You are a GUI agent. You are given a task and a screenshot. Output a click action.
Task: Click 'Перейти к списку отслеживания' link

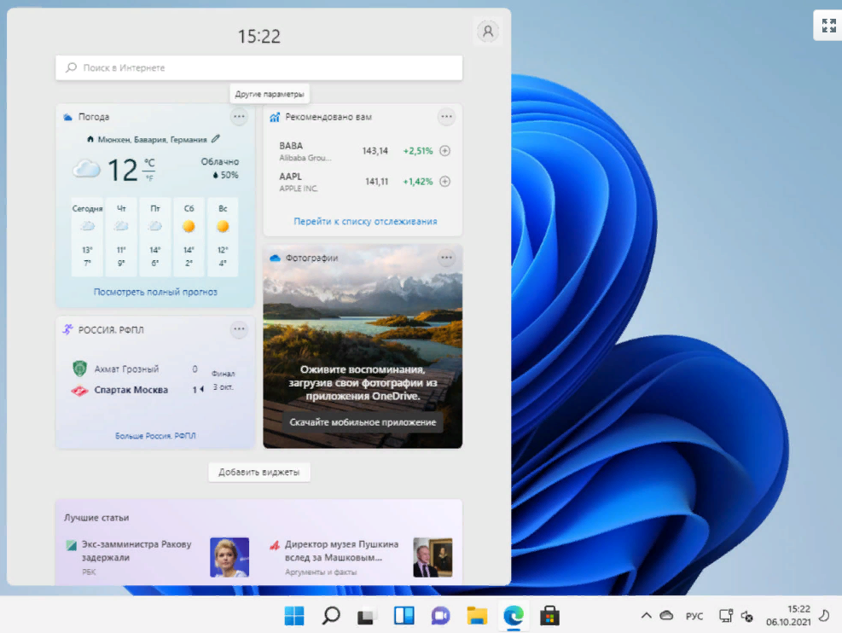click(365, 221)
